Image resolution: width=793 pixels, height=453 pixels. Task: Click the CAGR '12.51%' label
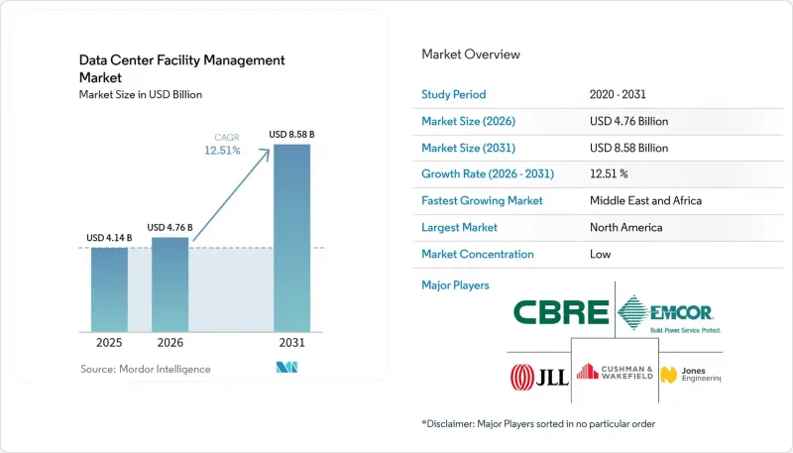222,150
